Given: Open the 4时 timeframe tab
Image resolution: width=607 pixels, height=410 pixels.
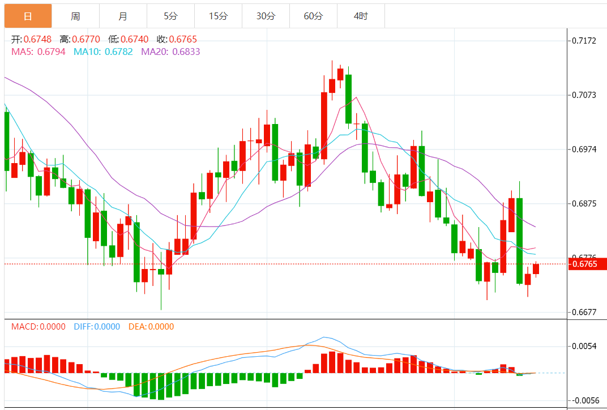Looking at the screenshot, I should pyautogui.click(x=361, y=16).
